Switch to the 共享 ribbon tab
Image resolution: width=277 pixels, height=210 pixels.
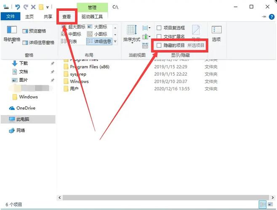pos(48,16)
